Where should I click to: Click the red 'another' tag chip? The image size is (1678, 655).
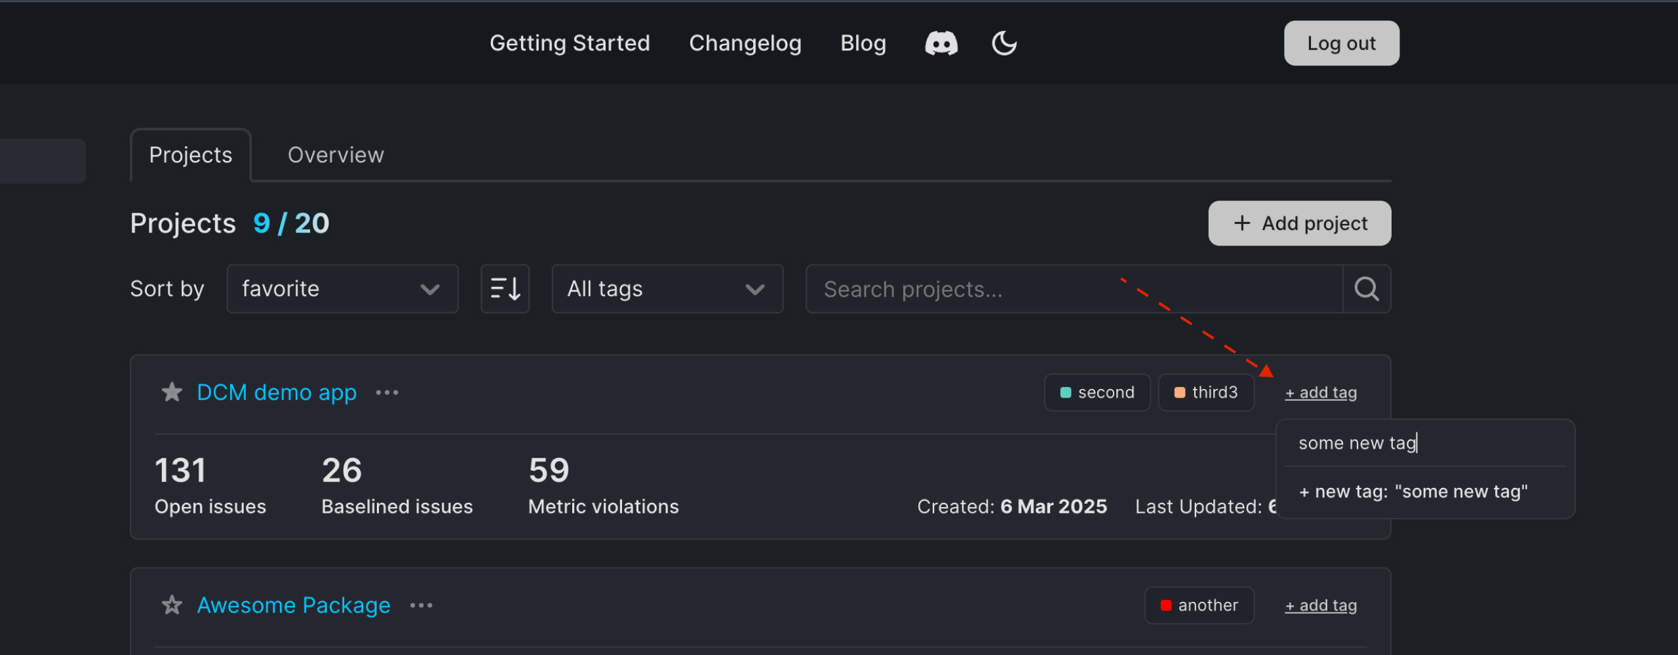1199,605
